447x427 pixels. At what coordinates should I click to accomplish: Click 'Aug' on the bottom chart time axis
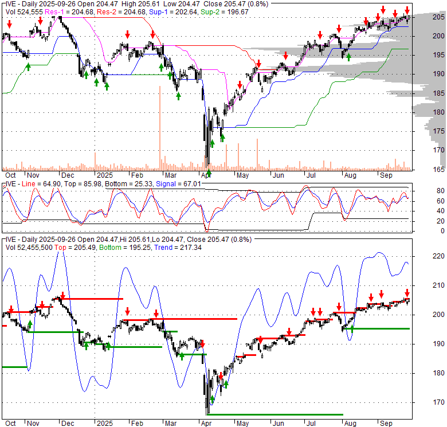pos(350,424)
